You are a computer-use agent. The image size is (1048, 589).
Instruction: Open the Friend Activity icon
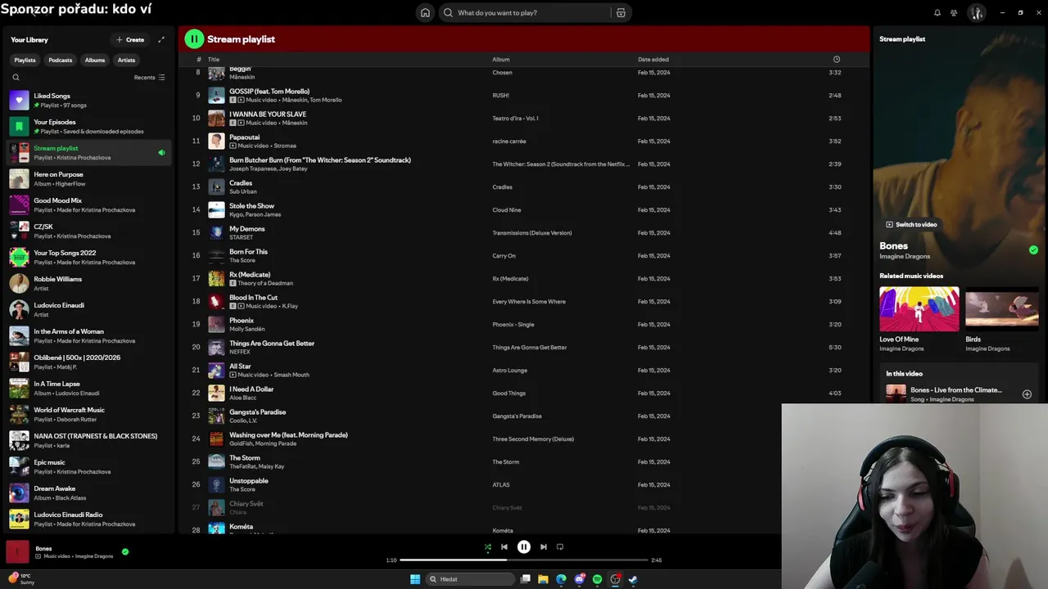click(954, 12)
